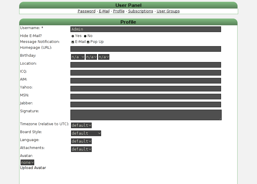The image size is (257, 184).
Task: Open the last Birthday year dropdown
Action: (x=103, y=57)
